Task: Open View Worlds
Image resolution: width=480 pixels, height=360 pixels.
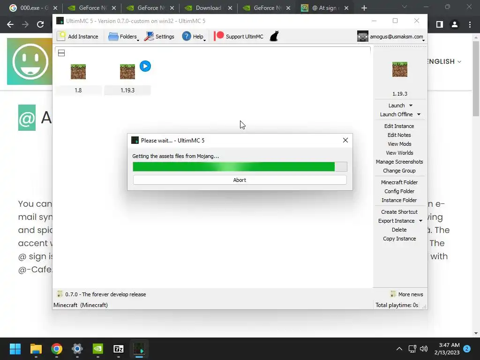Action: (399, 153)
